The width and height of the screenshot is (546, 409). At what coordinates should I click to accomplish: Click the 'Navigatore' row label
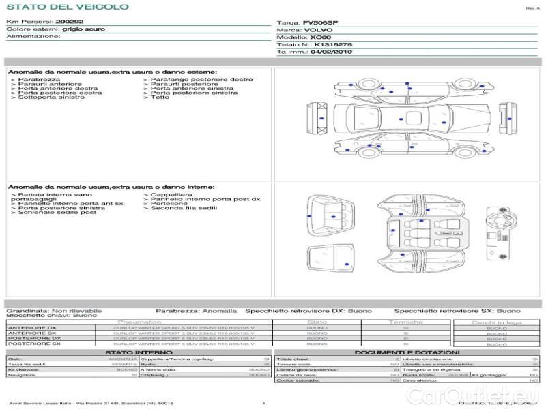22,375
